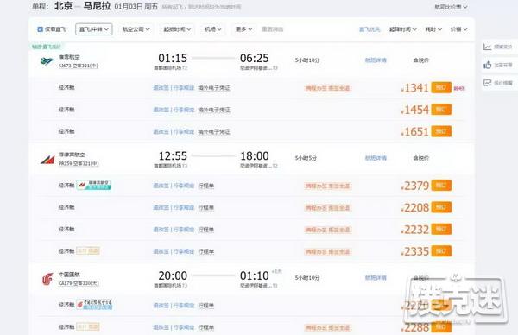Sort flights by 价格 price
Screen dimensions: 518x335
click(459, 29)
